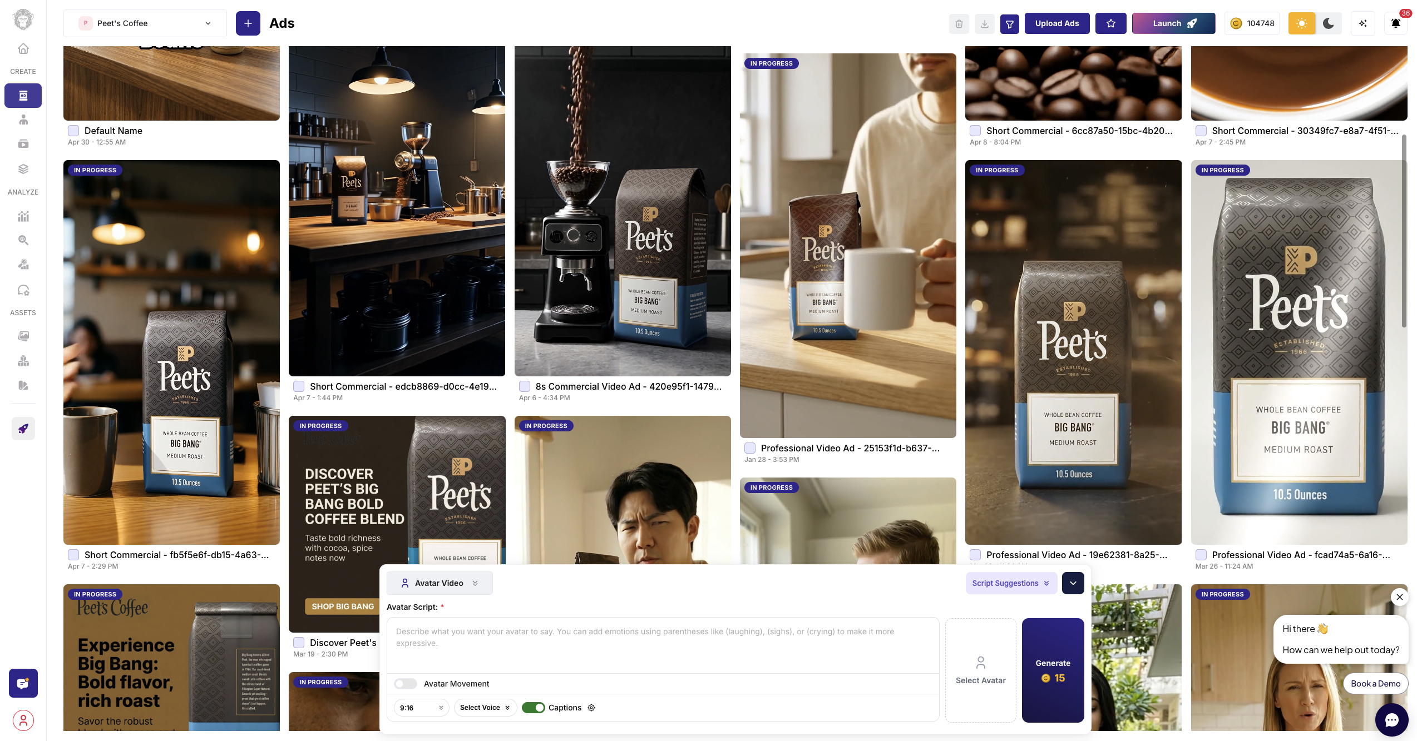The image size is (1417, 741).
Task: Toggle the Avatar Movement switch
Action: click(406, 684)
